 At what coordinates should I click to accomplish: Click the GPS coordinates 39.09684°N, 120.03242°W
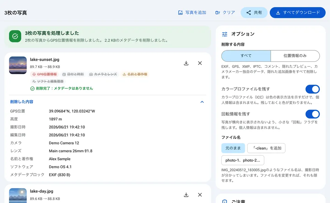(72, 111)
